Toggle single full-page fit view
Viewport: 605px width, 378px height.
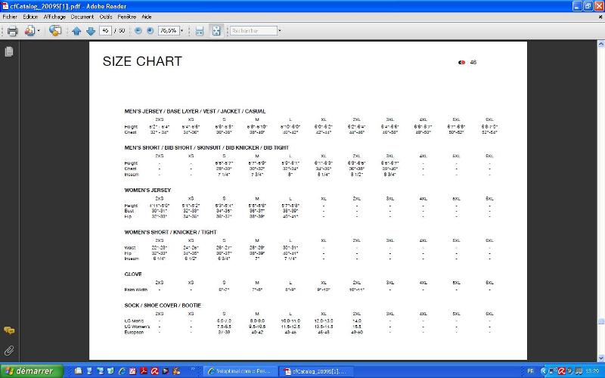(x=216, y=31)
